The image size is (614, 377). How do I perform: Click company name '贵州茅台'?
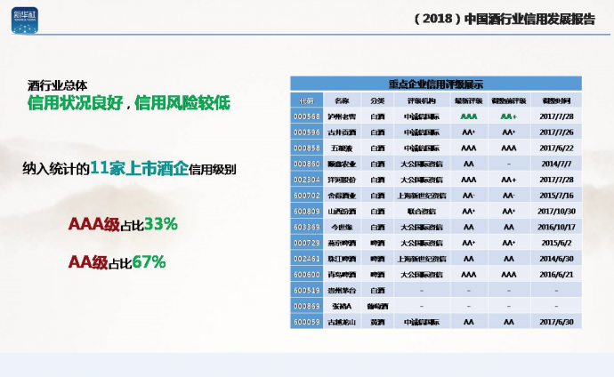(x=342, y=291)
